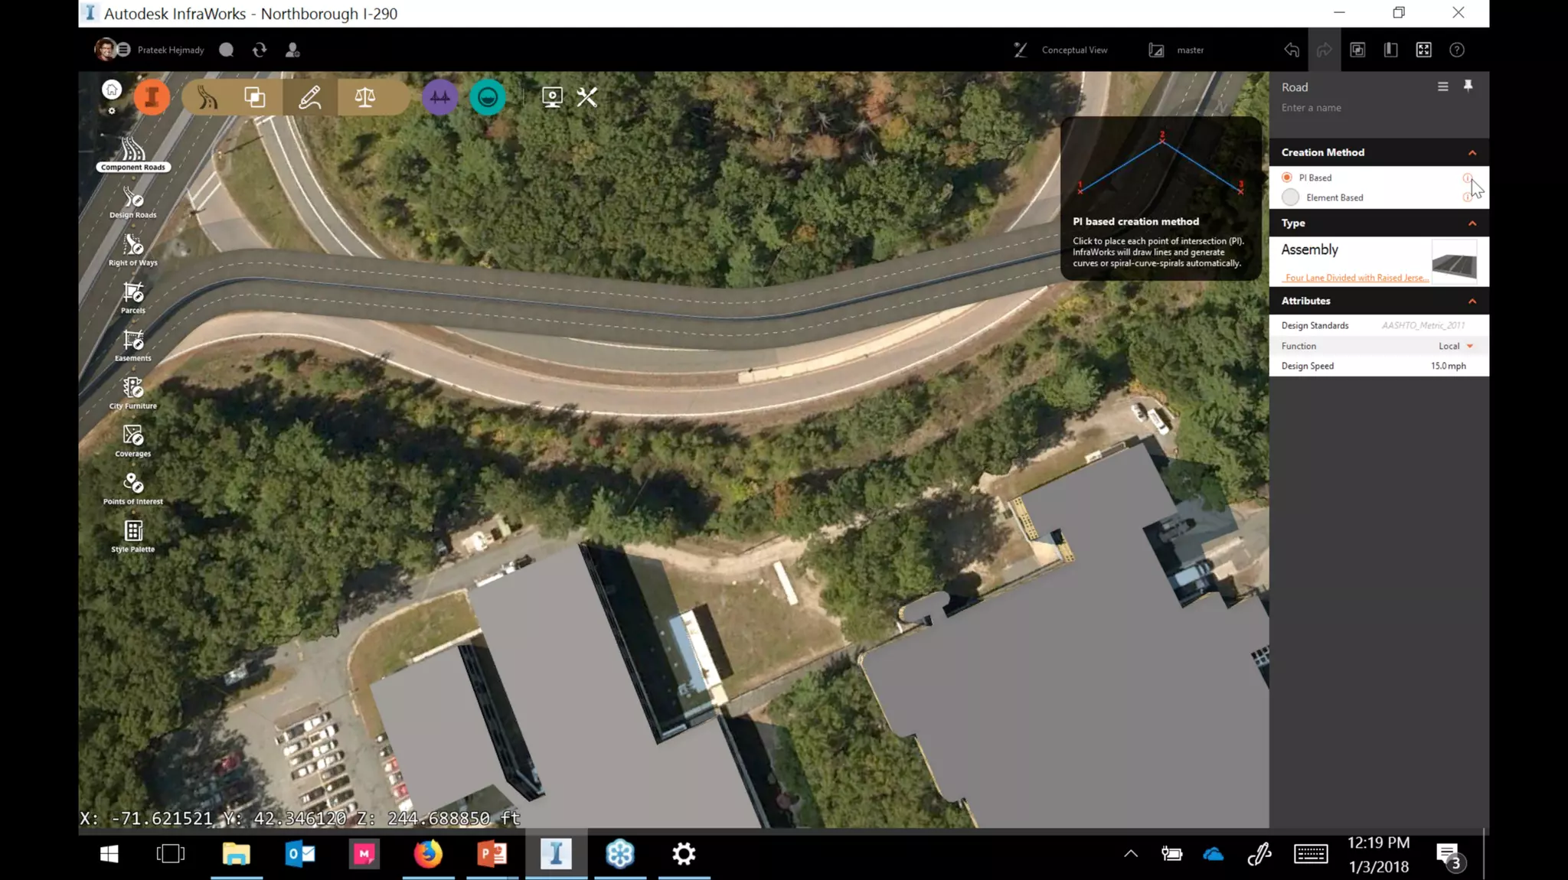Screen dimensions: 1568x880
Task: Click the redo arrow icon
Action: 1325,50
